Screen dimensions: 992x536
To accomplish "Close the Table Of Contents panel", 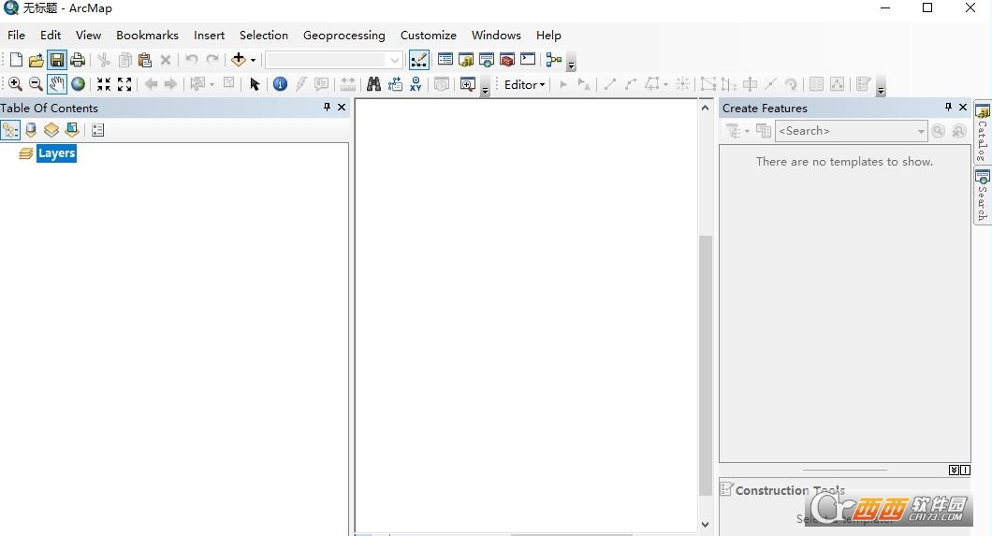I will click(x=342, y=108).
